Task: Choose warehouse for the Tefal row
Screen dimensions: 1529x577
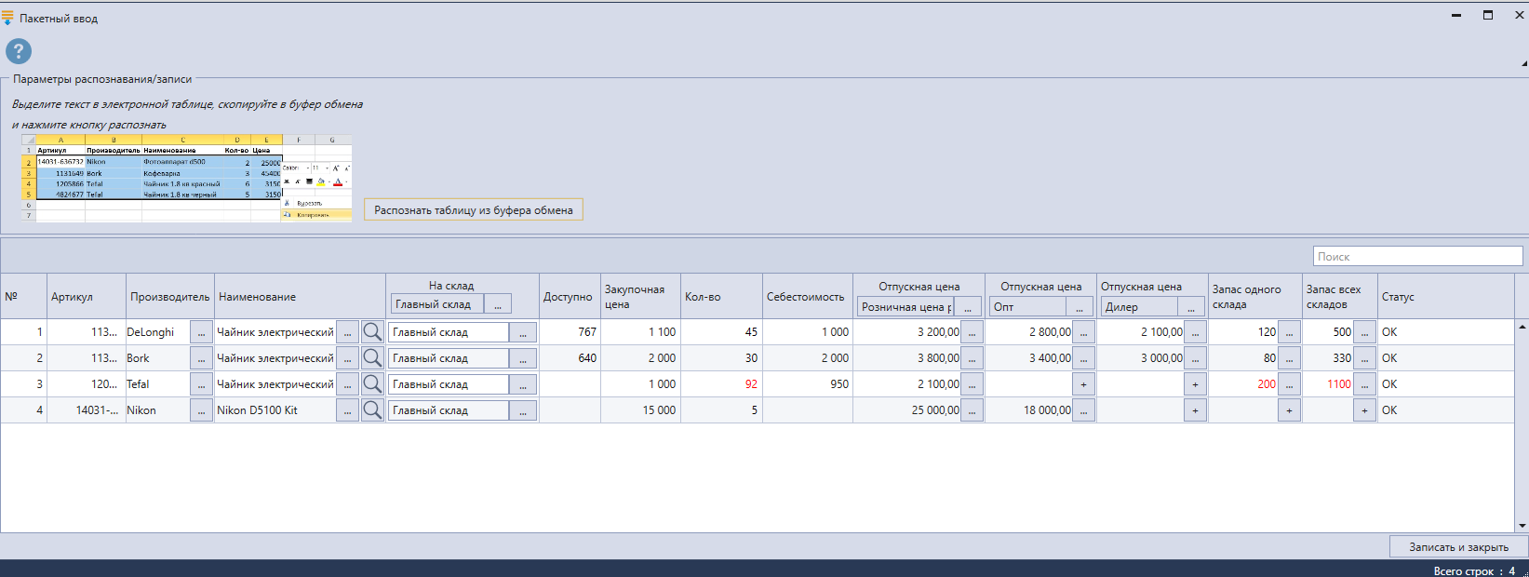Action: tap(523, 384)
